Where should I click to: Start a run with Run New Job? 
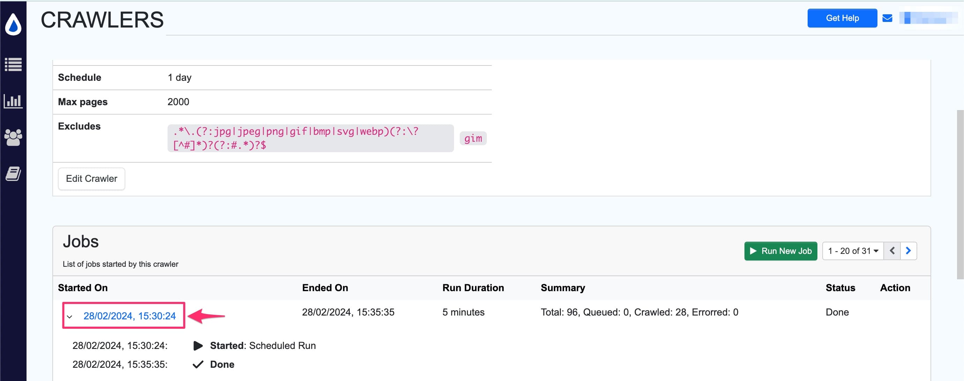(781, 251)
